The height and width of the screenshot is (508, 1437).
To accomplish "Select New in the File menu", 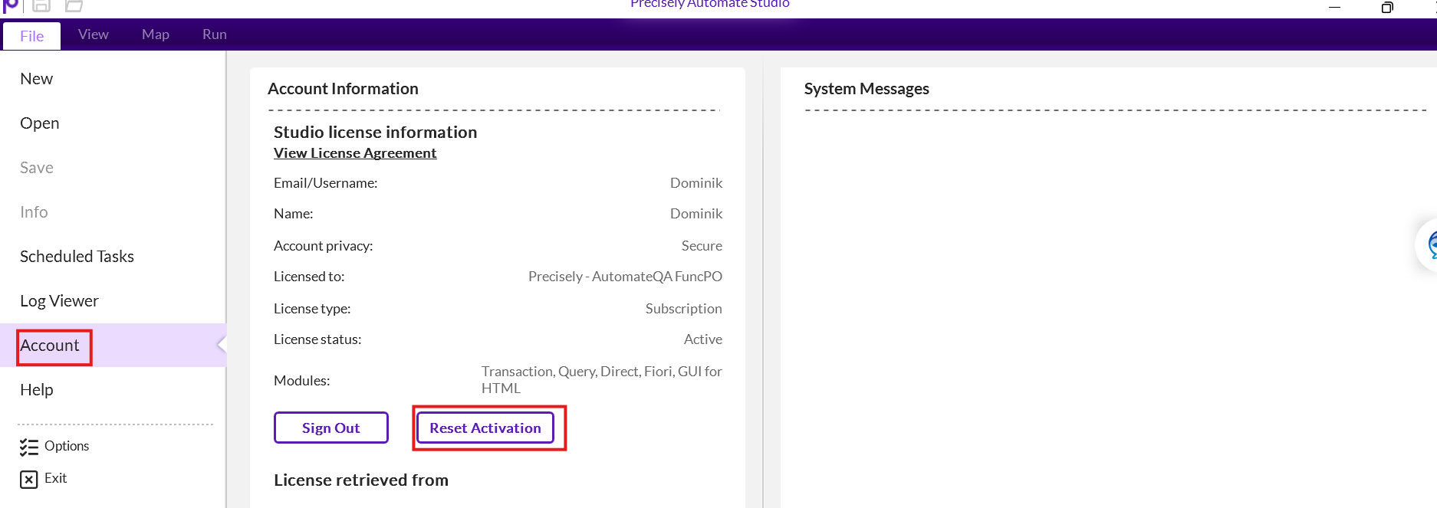I will coord(36,79).
